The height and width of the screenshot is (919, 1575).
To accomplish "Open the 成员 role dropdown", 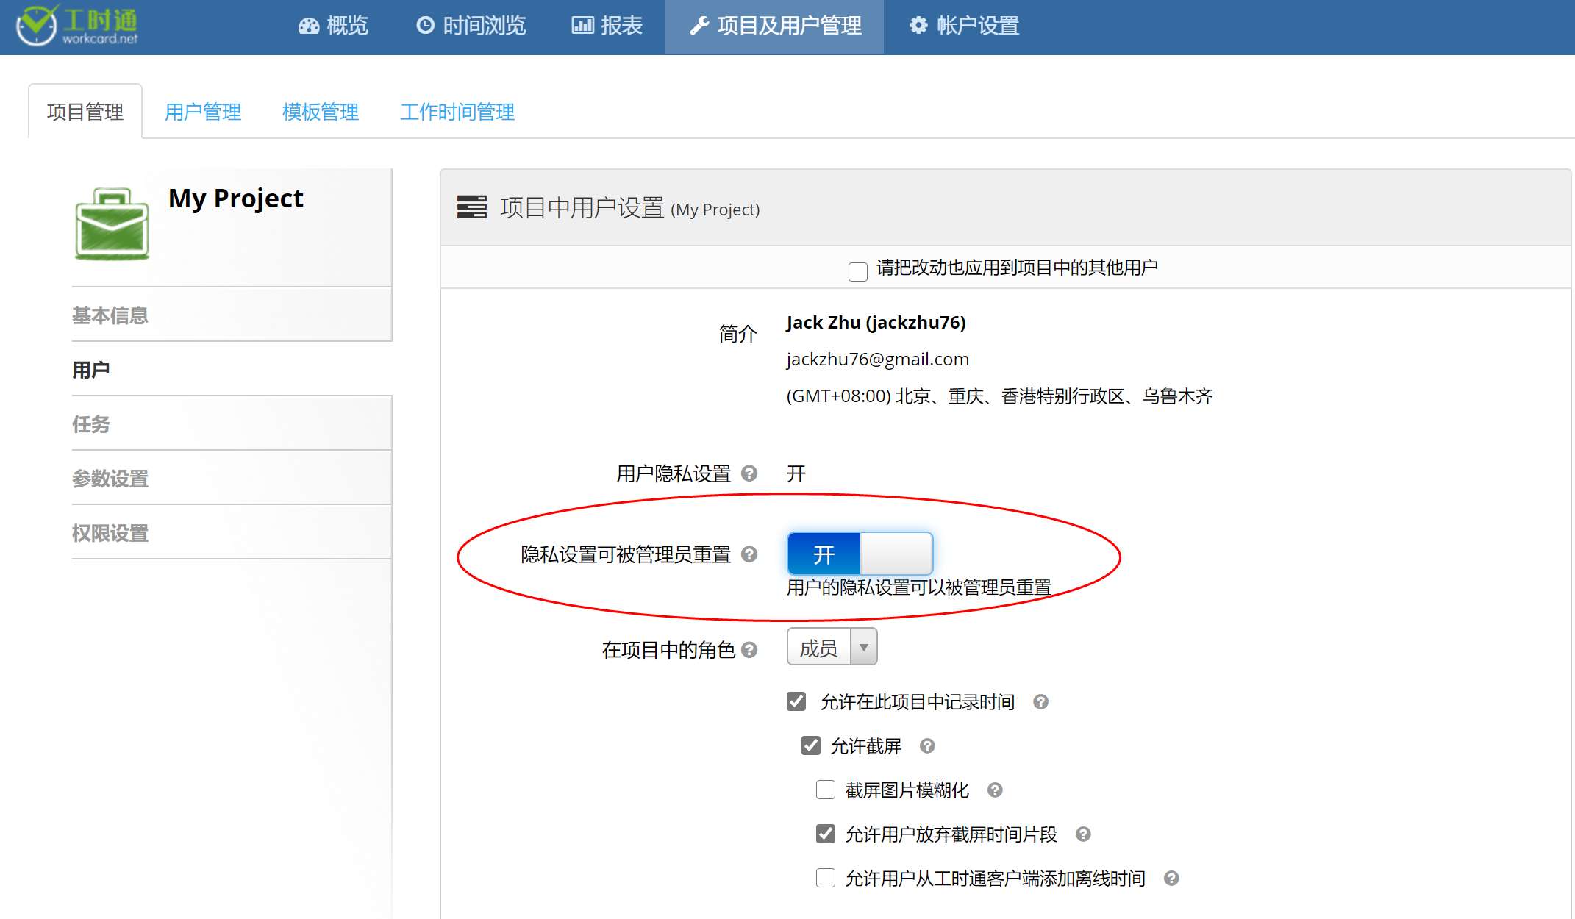I will tap(832, 648).
